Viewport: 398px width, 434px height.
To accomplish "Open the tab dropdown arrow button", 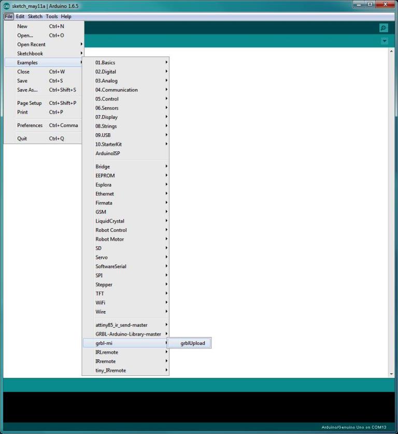I will click(x=385, y=41).
